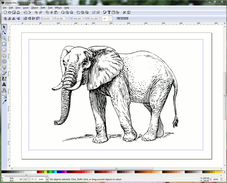Open the XML editor icon
The height and width of the screenshot is (183, 227).
coord(113,12)
